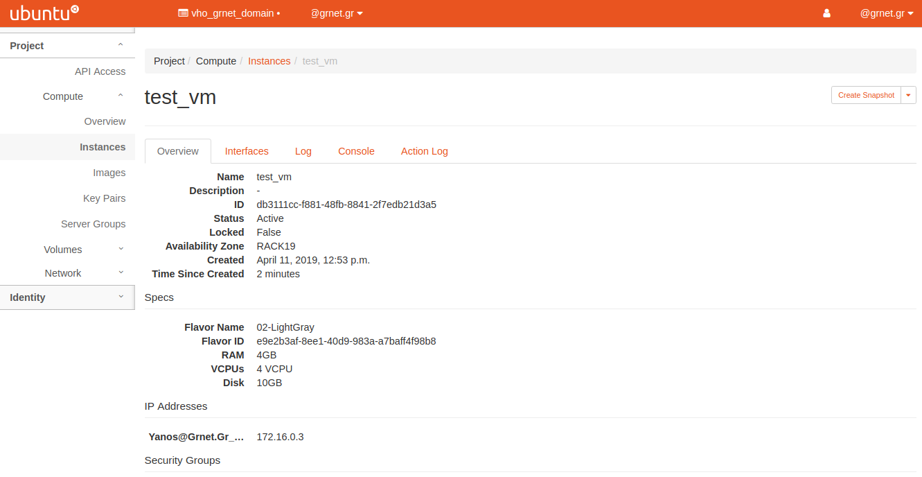Switch to the Log tab
Viewport: 922px width, 477px height.
303,151
